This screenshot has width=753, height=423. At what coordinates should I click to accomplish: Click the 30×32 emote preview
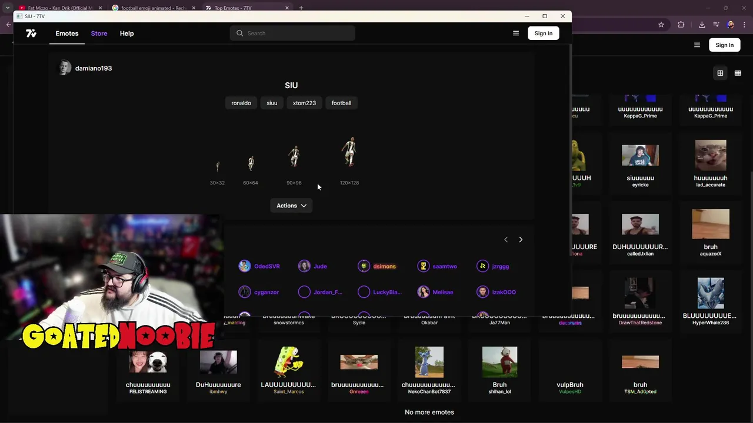point(217,167)
